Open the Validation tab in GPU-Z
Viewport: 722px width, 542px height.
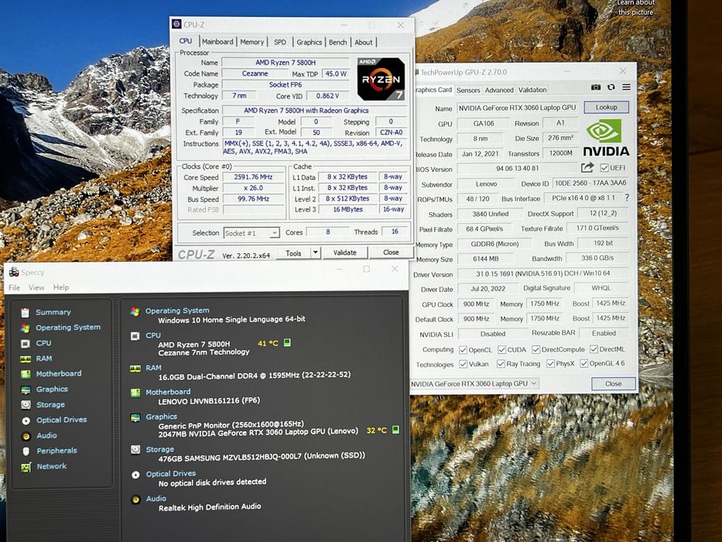click(x=532, y=90)
